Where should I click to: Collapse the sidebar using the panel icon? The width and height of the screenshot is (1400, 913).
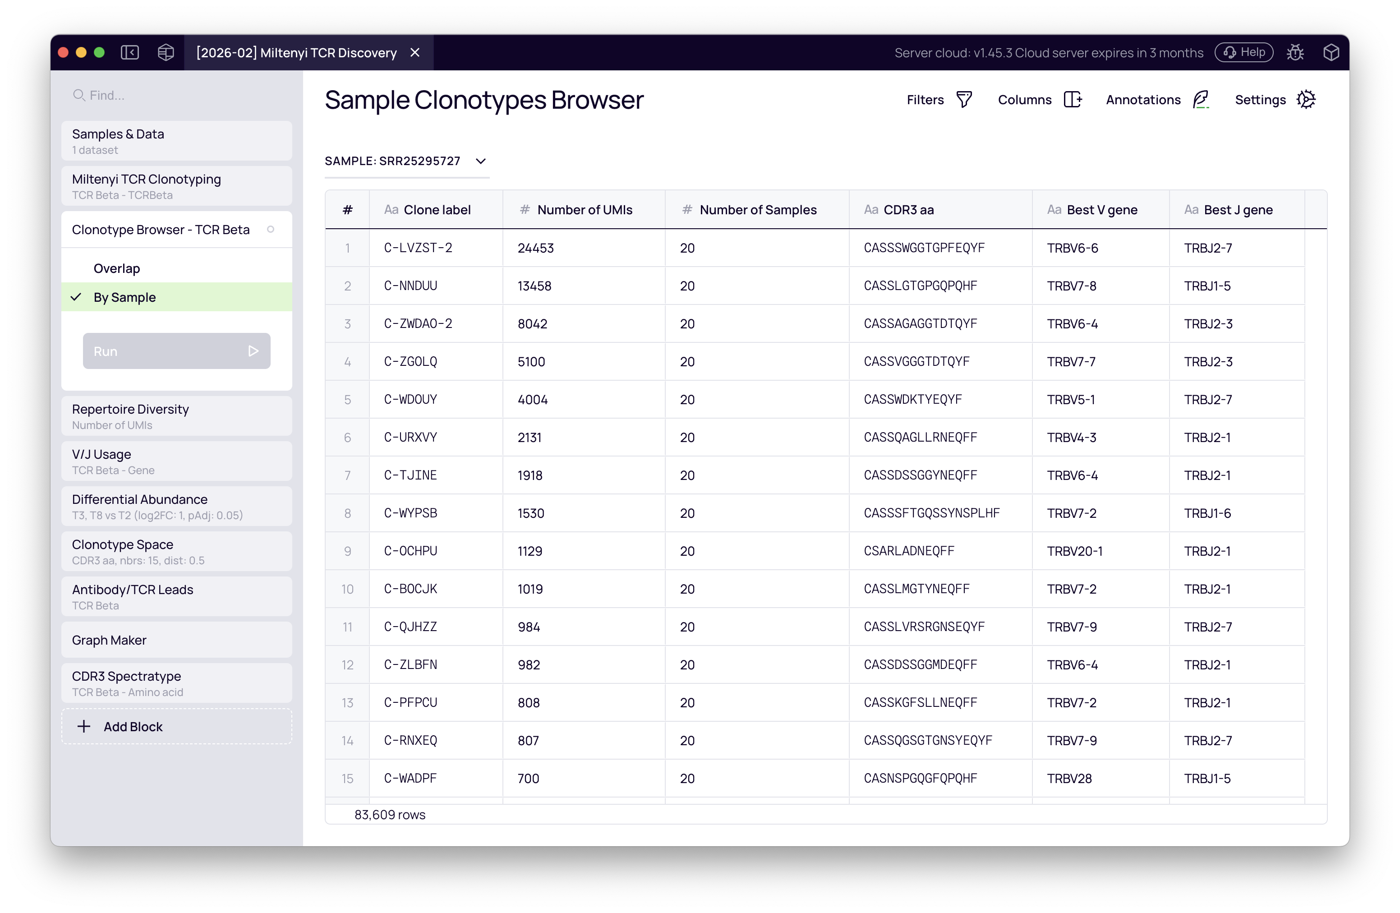(x=129, y=52)
